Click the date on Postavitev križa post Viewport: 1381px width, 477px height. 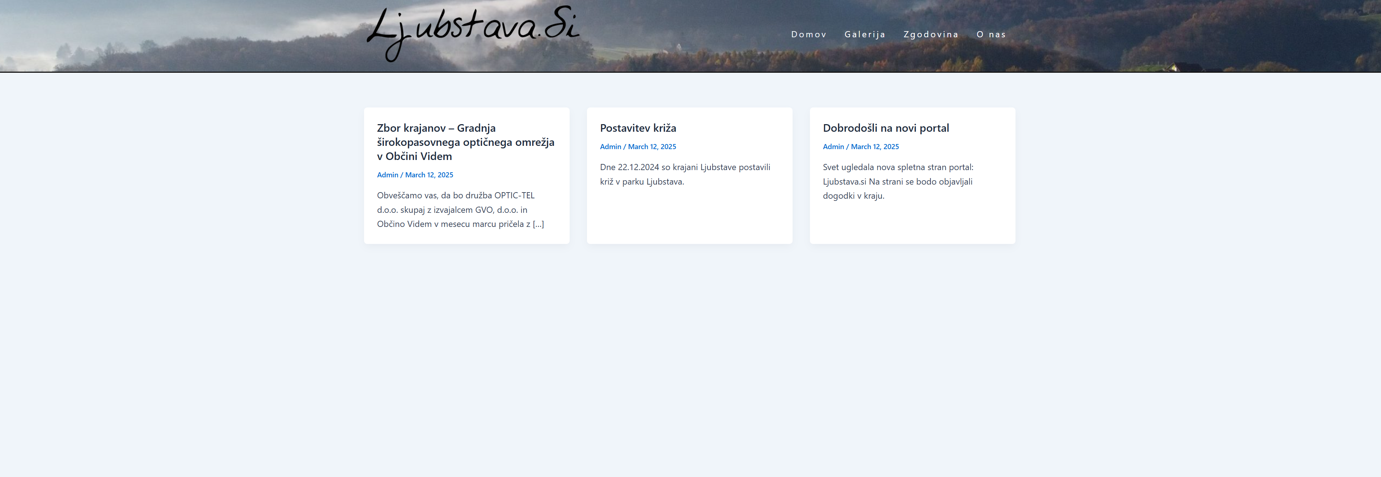[x=652, y=147]
